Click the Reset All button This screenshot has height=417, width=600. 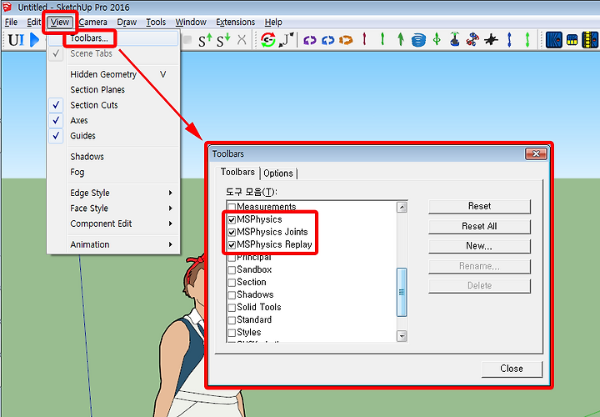point(479,226)
